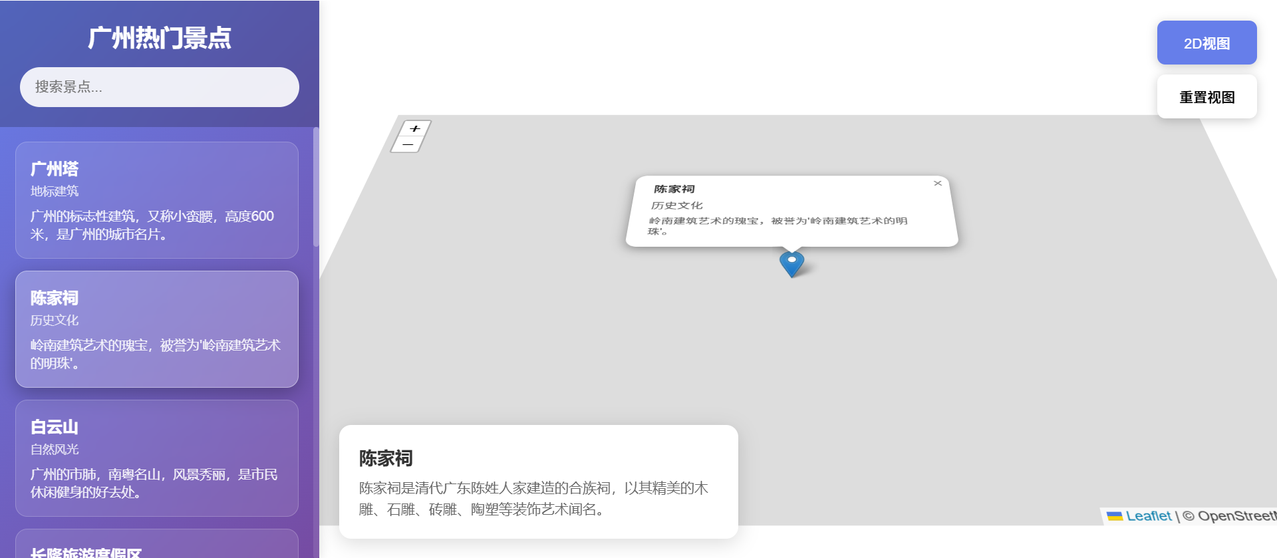
Task: Click the blue map marker pin
Action: [791, 264]
